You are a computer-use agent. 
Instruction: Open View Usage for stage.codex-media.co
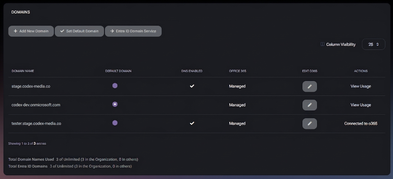click(x=361, y=86)
